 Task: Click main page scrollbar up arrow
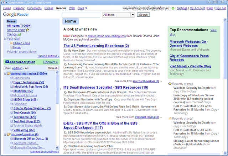(x=225, y=20)
